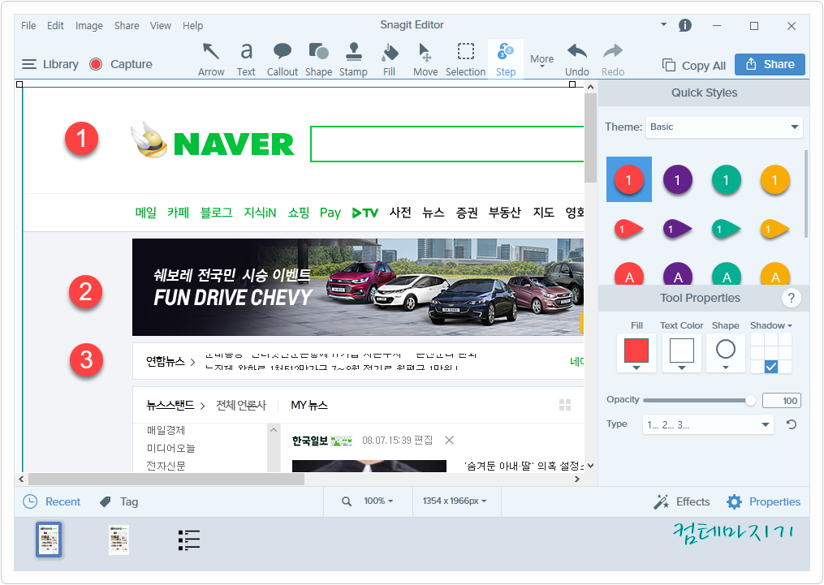Reset the step Type numbering
This screenshot has height=585, width=824.
click(792, 424)
